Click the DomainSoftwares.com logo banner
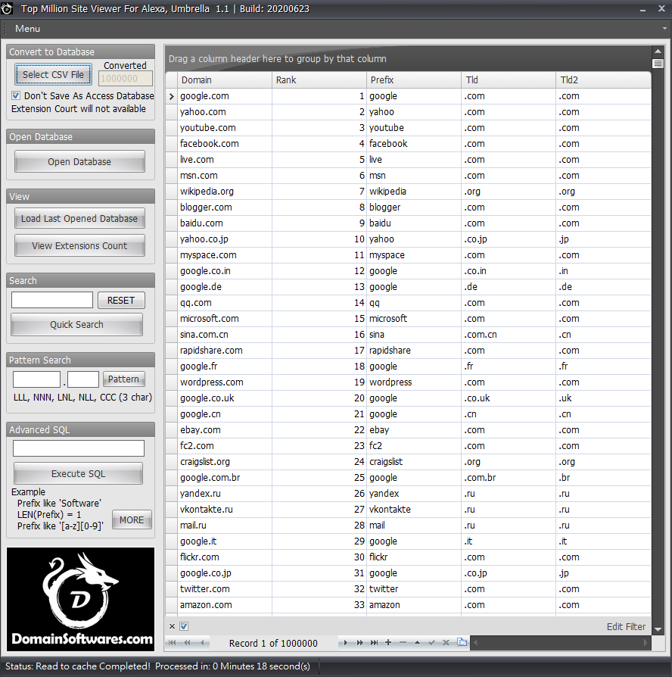The image size is (672, 677). 81,599
